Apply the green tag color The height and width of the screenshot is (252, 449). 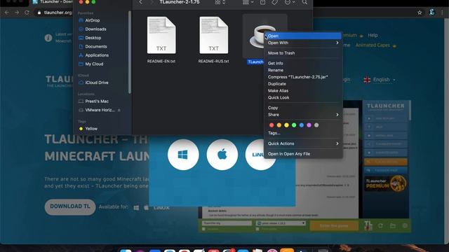(x=294, y=125)
